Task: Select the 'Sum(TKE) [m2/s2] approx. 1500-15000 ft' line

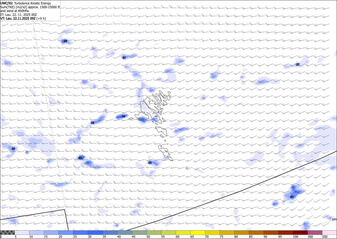Action: coord(30,7)
